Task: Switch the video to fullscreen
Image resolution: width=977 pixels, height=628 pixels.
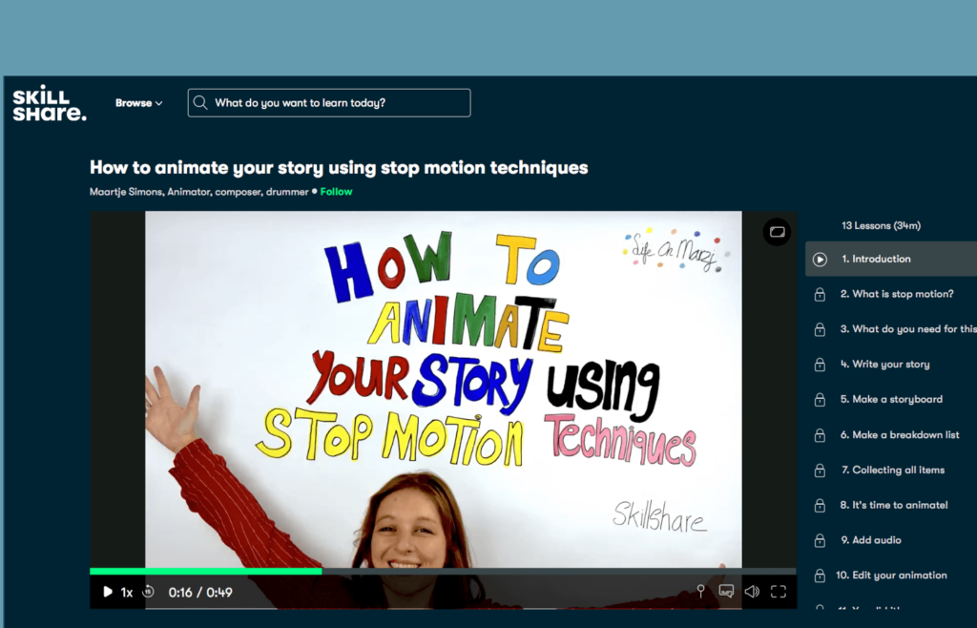Action: 779,591
